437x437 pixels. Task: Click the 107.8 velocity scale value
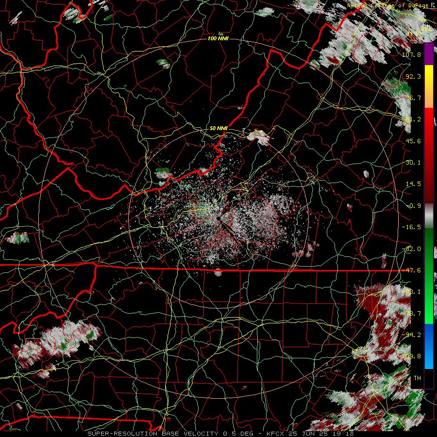tap(411, 54)
